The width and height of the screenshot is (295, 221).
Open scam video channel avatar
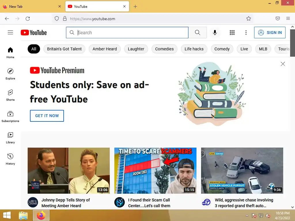[x=120, y=202]
